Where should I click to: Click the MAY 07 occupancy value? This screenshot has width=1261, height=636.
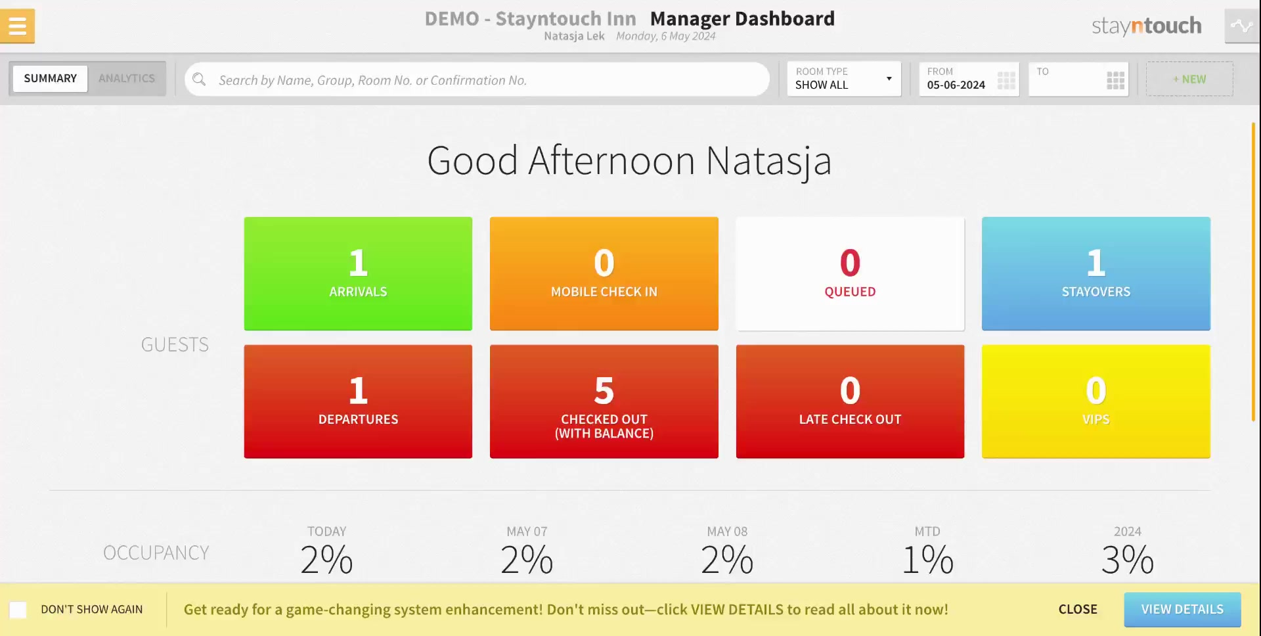click(527, 560)
